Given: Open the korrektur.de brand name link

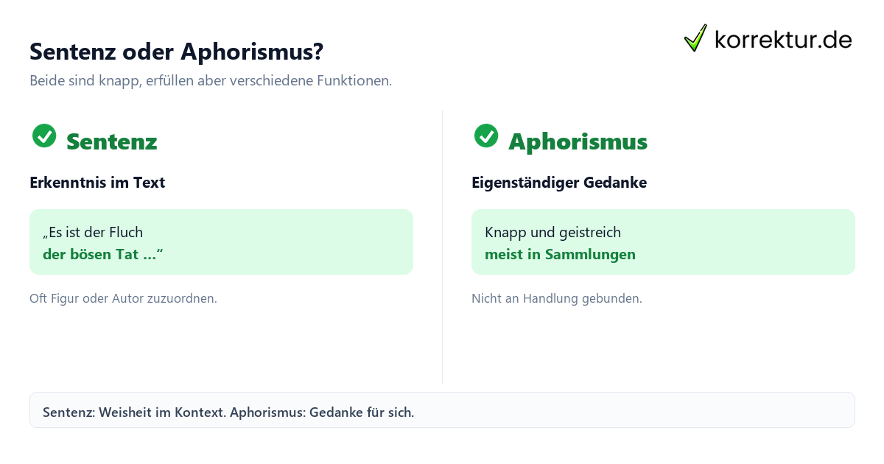Looking at the screenshot, I should click(x=783, y=40).
